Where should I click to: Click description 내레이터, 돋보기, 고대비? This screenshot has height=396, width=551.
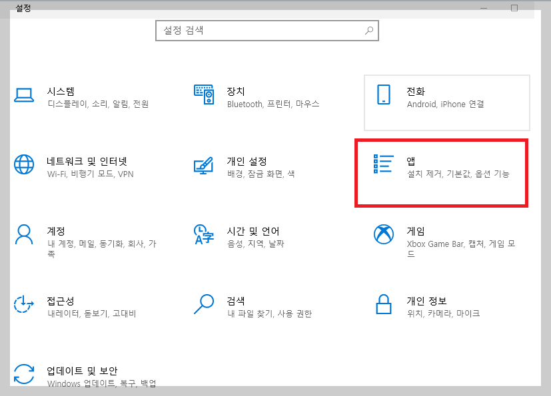92,314
